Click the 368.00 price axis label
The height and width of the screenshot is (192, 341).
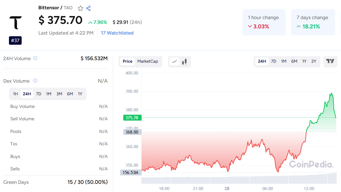132,132
